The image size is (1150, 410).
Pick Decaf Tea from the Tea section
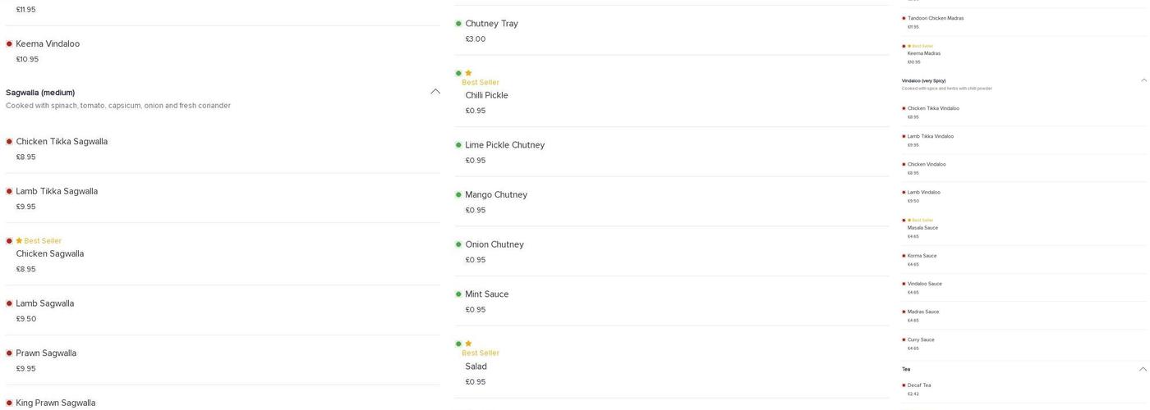click(x=919, y=385)
